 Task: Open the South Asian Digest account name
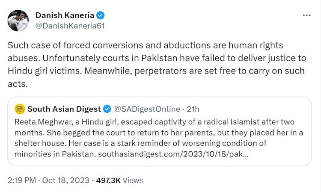coord(64,109)
